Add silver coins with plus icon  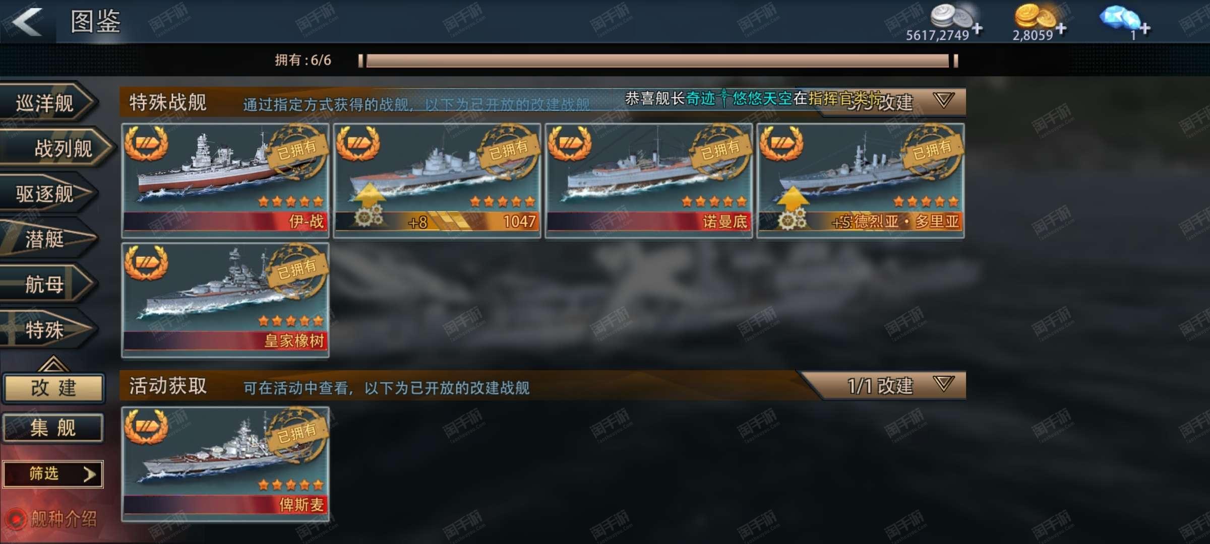pos(977,29)
